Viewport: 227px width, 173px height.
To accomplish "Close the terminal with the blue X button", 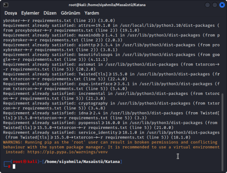I will click(222, 5).
